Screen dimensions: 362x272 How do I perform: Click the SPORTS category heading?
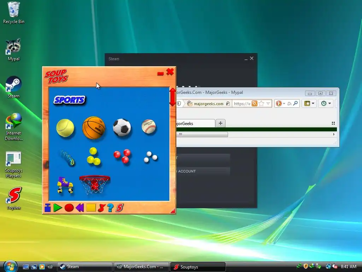69,100
